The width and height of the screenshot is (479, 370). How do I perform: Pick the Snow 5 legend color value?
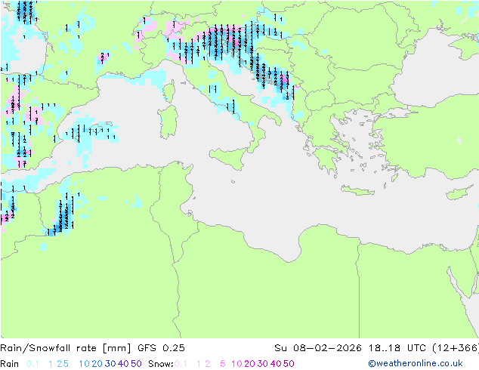click(223, 364)
